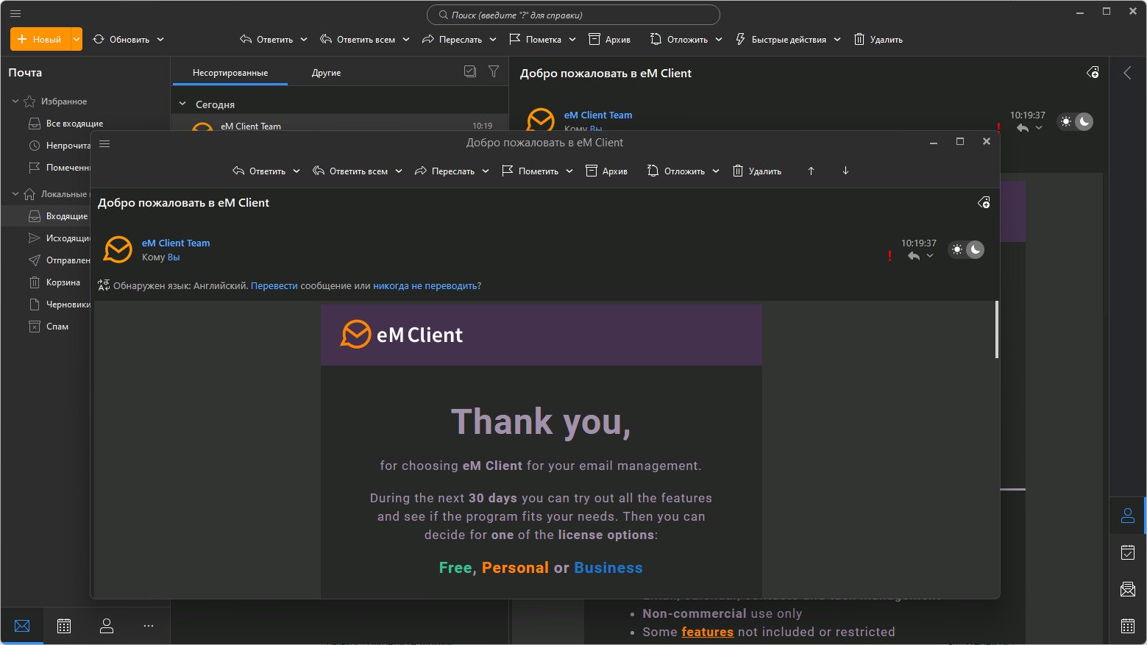Select Все входящие folder
1147x645 pixels.
74,124
